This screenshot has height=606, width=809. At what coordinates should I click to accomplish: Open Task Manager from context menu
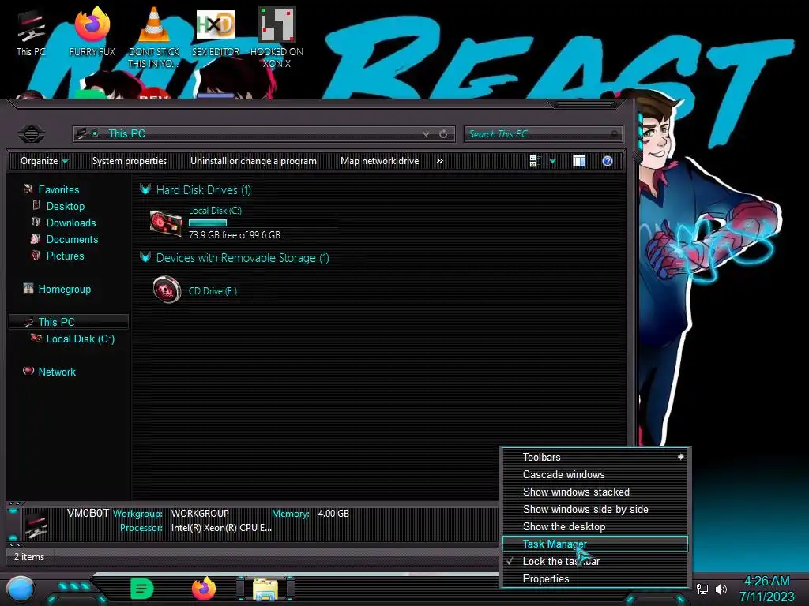tap(595, 544)
